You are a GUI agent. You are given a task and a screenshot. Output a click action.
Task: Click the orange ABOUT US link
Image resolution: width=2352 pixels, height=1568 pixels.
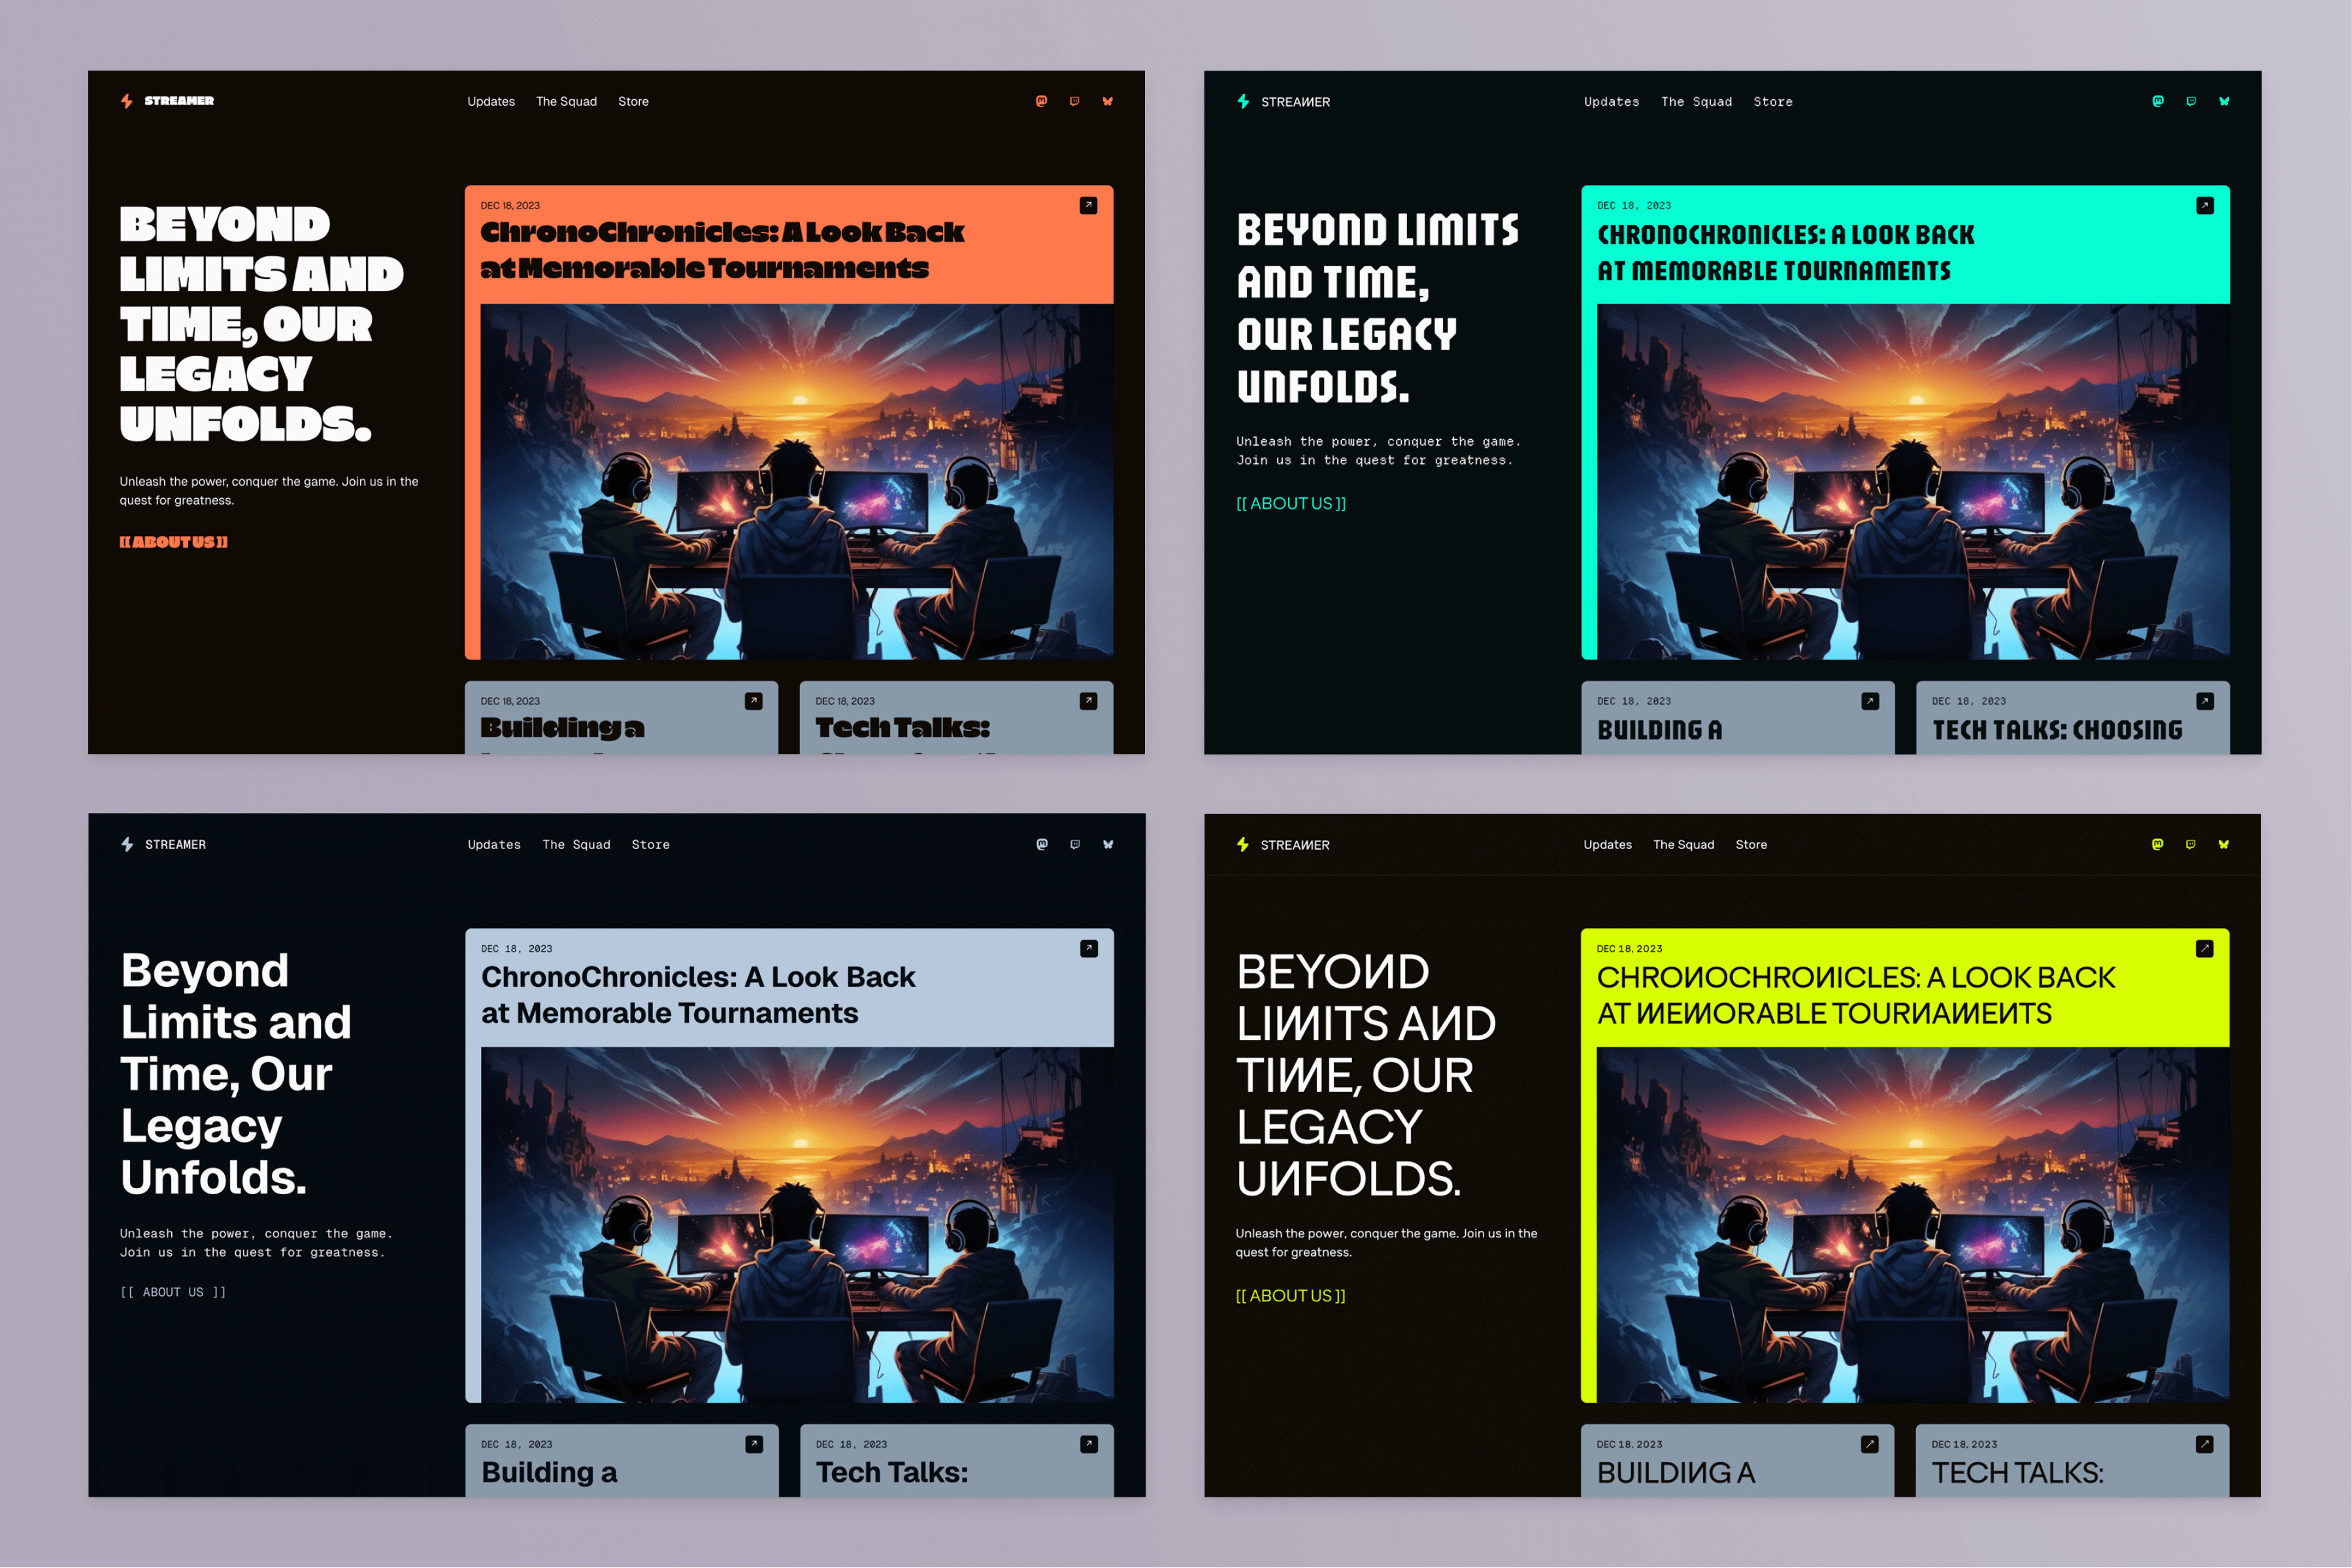click(173, 542)
